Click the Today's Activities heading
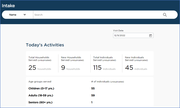Screen dimensions: 180x108 pyautogui.click(x=45, y=45)
